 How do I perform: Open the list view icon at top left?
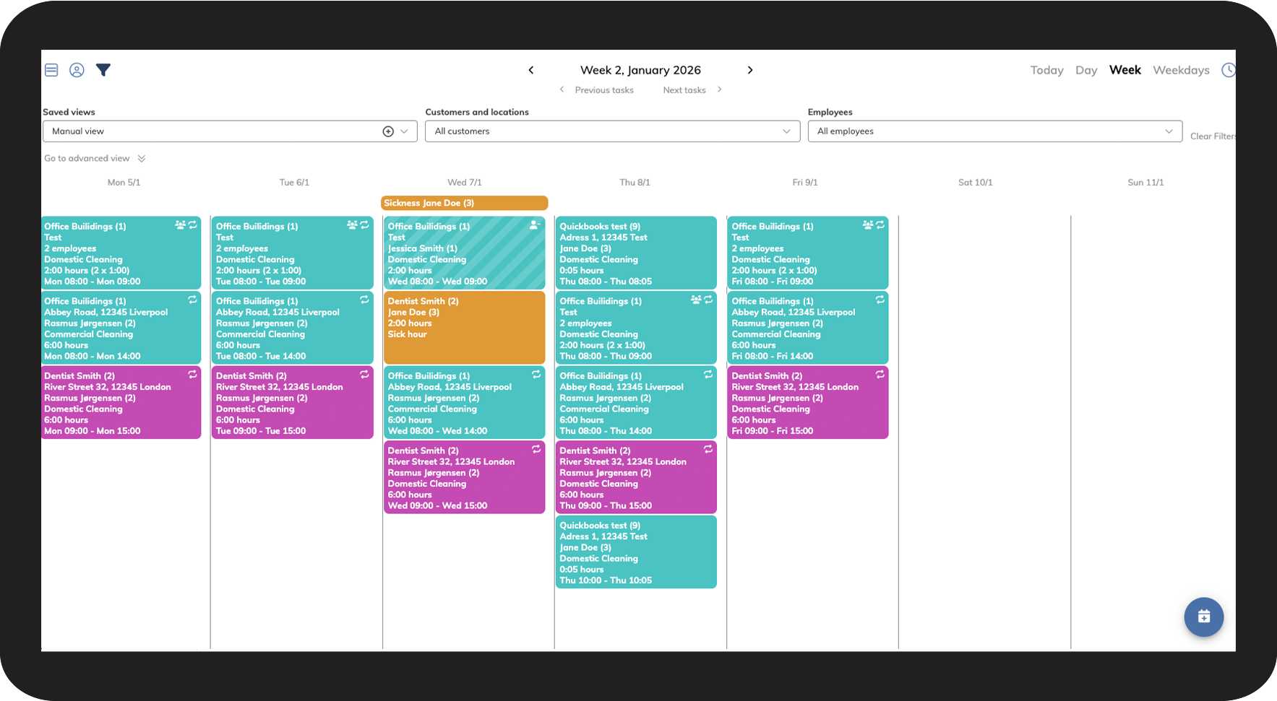pos(51,70)
